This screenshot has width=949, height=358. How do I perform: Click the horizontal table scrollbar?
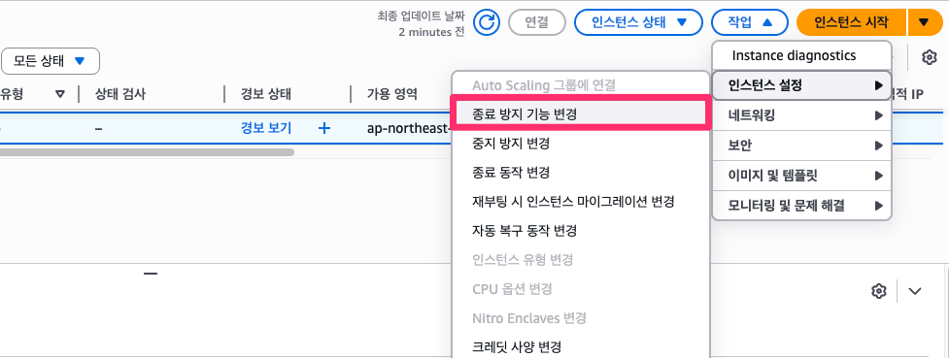tap(147, 152)
